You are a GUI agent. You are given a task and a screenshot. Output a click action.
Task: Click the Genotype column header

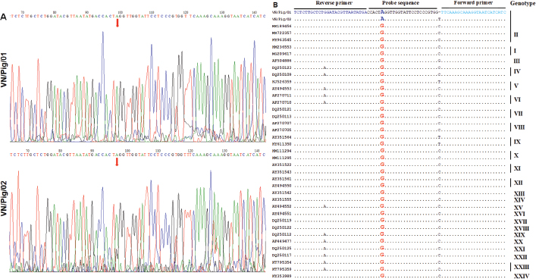point(522,3)
